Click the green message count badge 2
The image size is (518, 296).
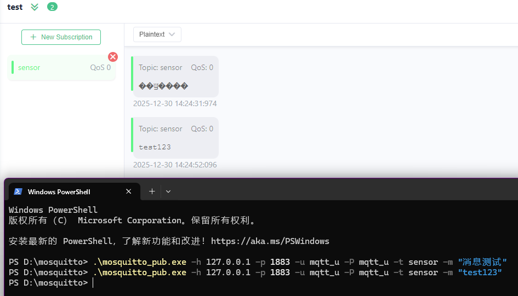(x=52, y=7)
